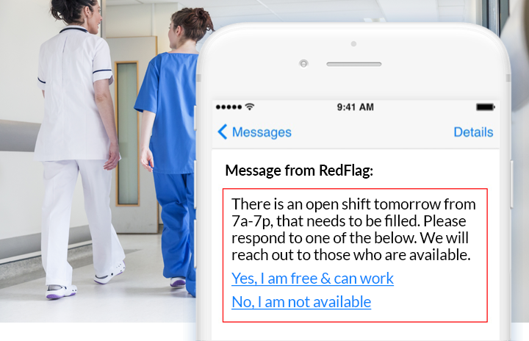
Task: Click the nurse in white uniform
Action: click(x=79, y=148)
